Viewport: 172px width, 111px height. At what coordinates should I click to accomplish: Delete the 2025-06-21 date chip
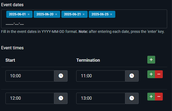(x=84, y=14)
